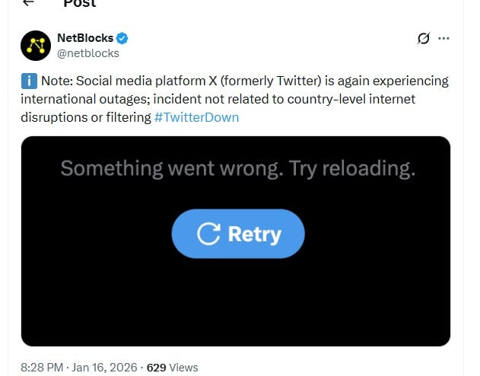Click the 8:28 PM timestamp

[43, 367]
